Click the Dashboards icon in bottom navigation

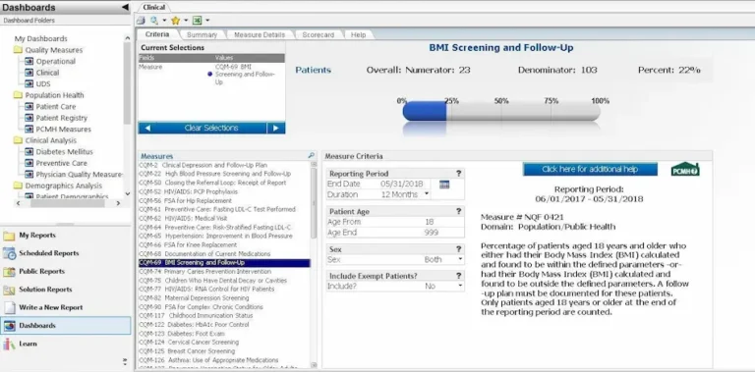click(9, 326)
